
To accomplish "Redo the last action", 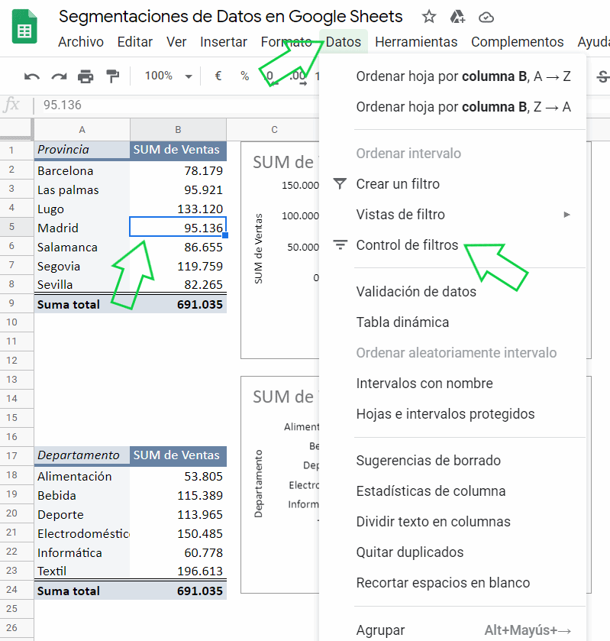I will click(59, 76).
